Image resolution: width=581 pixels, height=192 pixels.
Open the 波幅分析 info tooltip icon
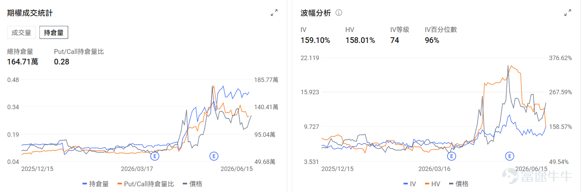[339, 13]
